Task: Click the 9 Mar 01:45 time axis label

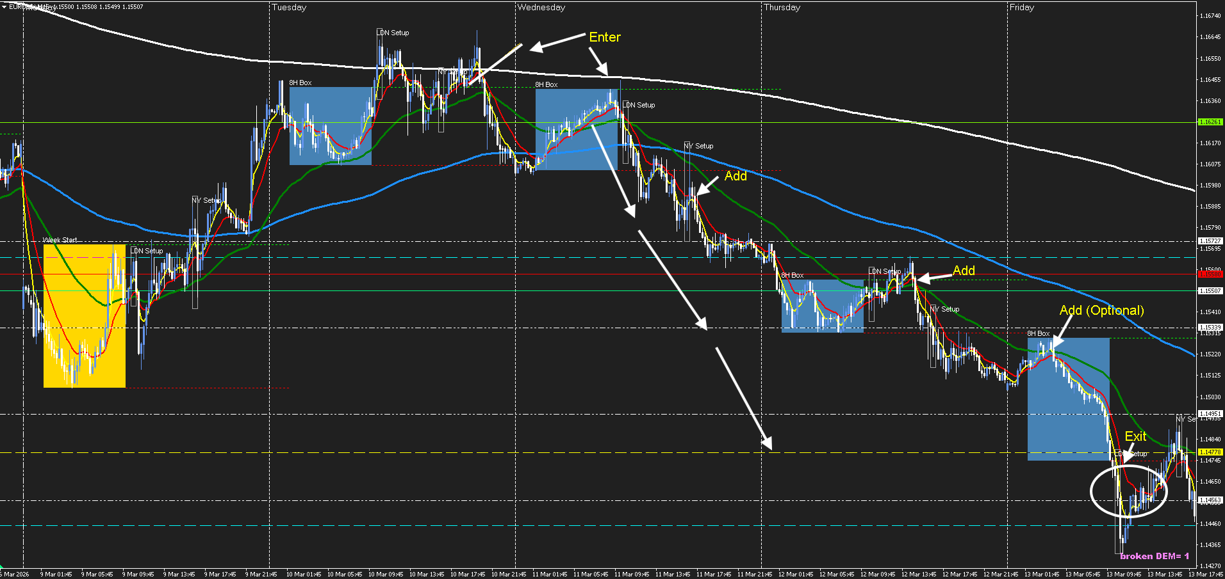Action: [56, 574]
